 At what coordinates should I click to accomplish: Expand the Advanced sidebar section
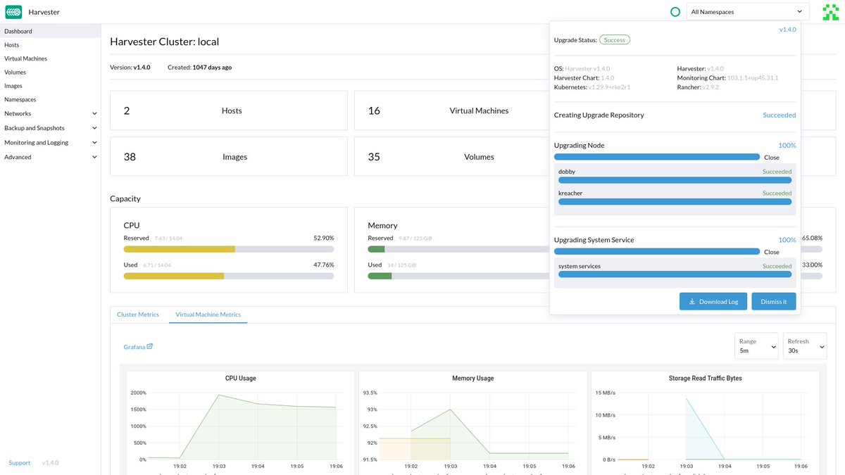[50, 157]
